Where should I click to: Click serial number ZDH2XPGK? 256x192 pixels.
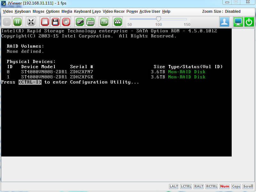(82, 77)
